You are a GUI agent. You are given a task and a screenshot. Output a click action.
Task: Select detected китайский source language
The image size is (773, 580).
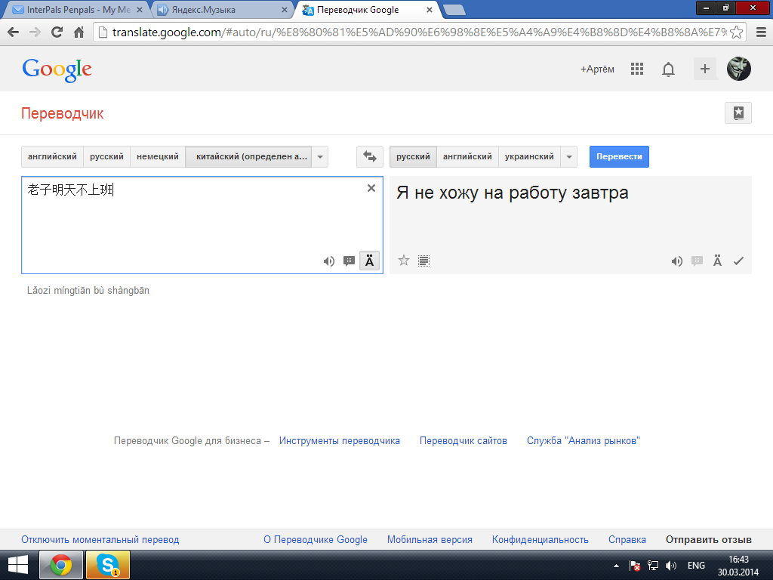coord(248,157)
